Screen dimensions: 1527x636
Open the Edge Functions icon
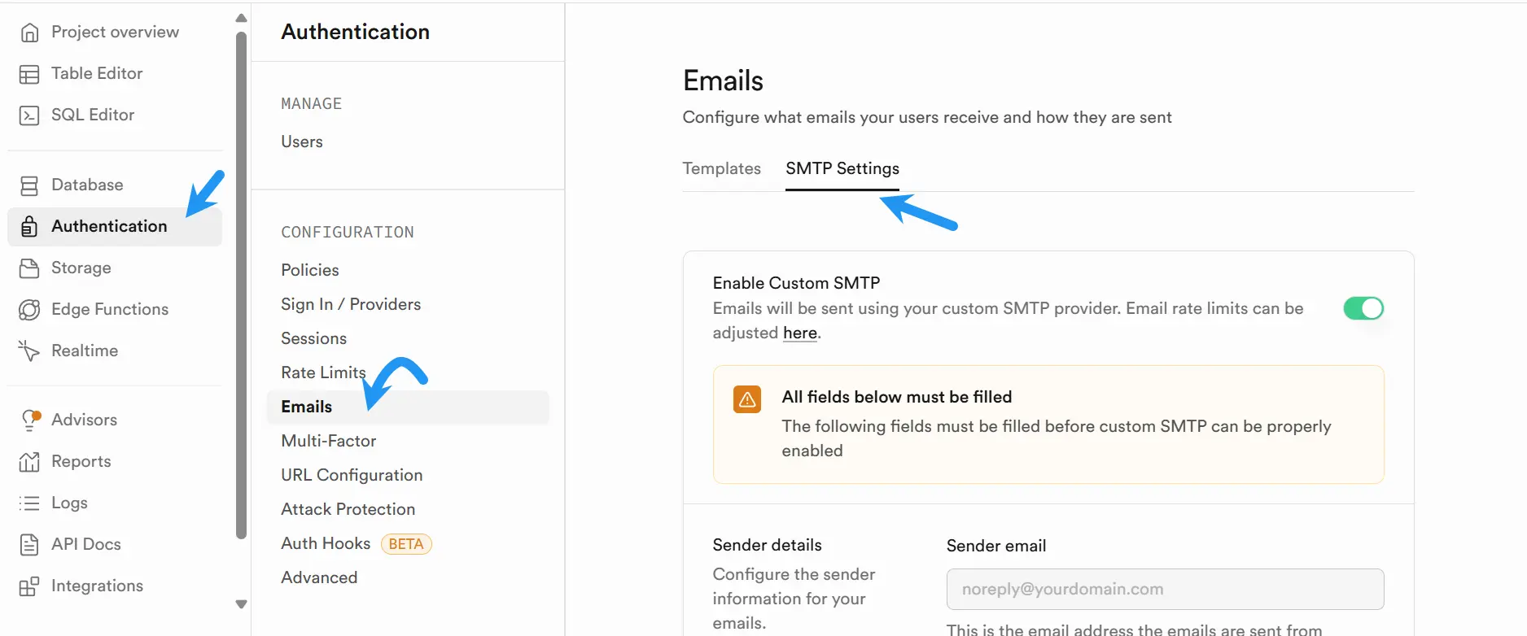pos(29,310)
